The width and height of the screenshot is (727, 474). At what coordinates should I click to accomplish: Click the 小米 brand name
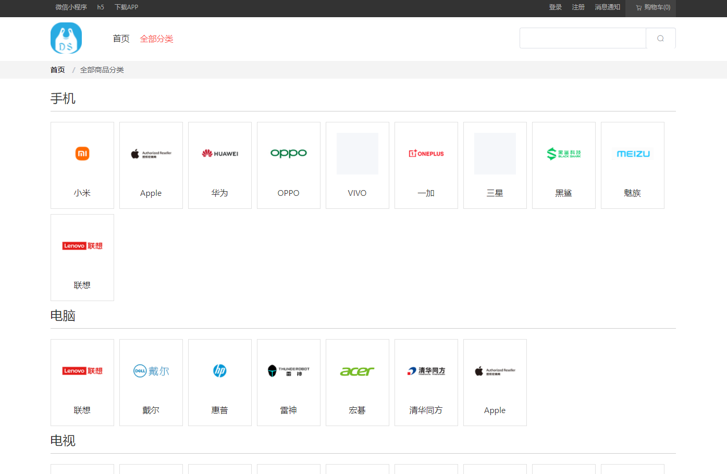point(82,193)
